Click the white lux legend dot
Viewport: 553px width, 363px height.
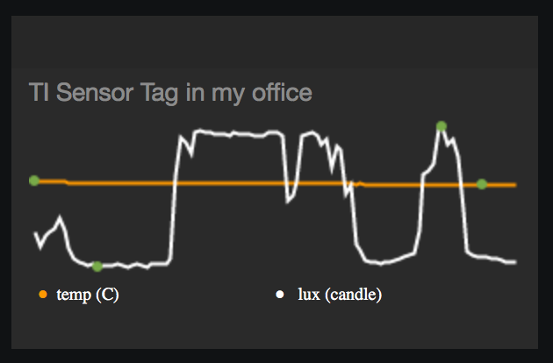point(280,295)
